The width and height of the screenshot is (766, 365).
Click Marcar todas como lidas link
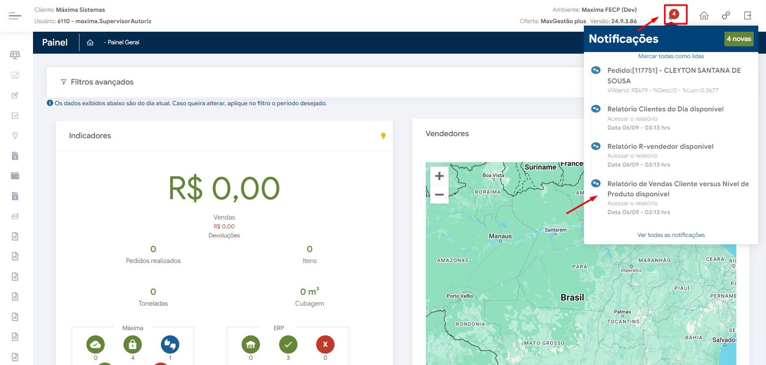point(671,56)
